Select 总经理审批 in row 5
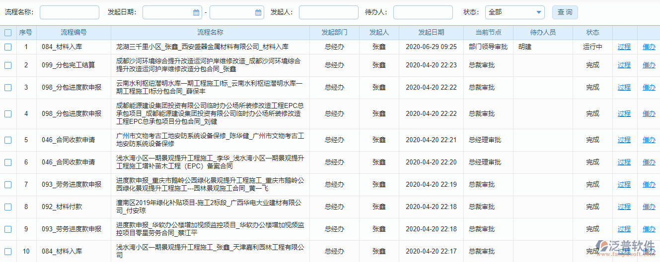 [x=485, y=140]
